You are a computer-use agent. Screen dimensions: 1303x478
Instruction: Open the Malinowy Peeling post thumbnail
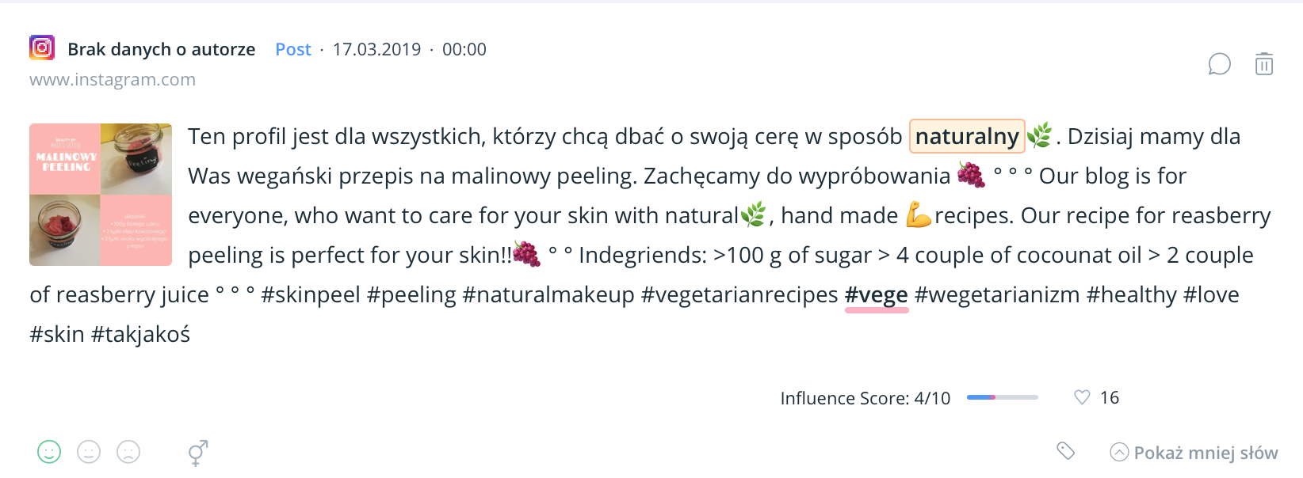pos(101,195)
